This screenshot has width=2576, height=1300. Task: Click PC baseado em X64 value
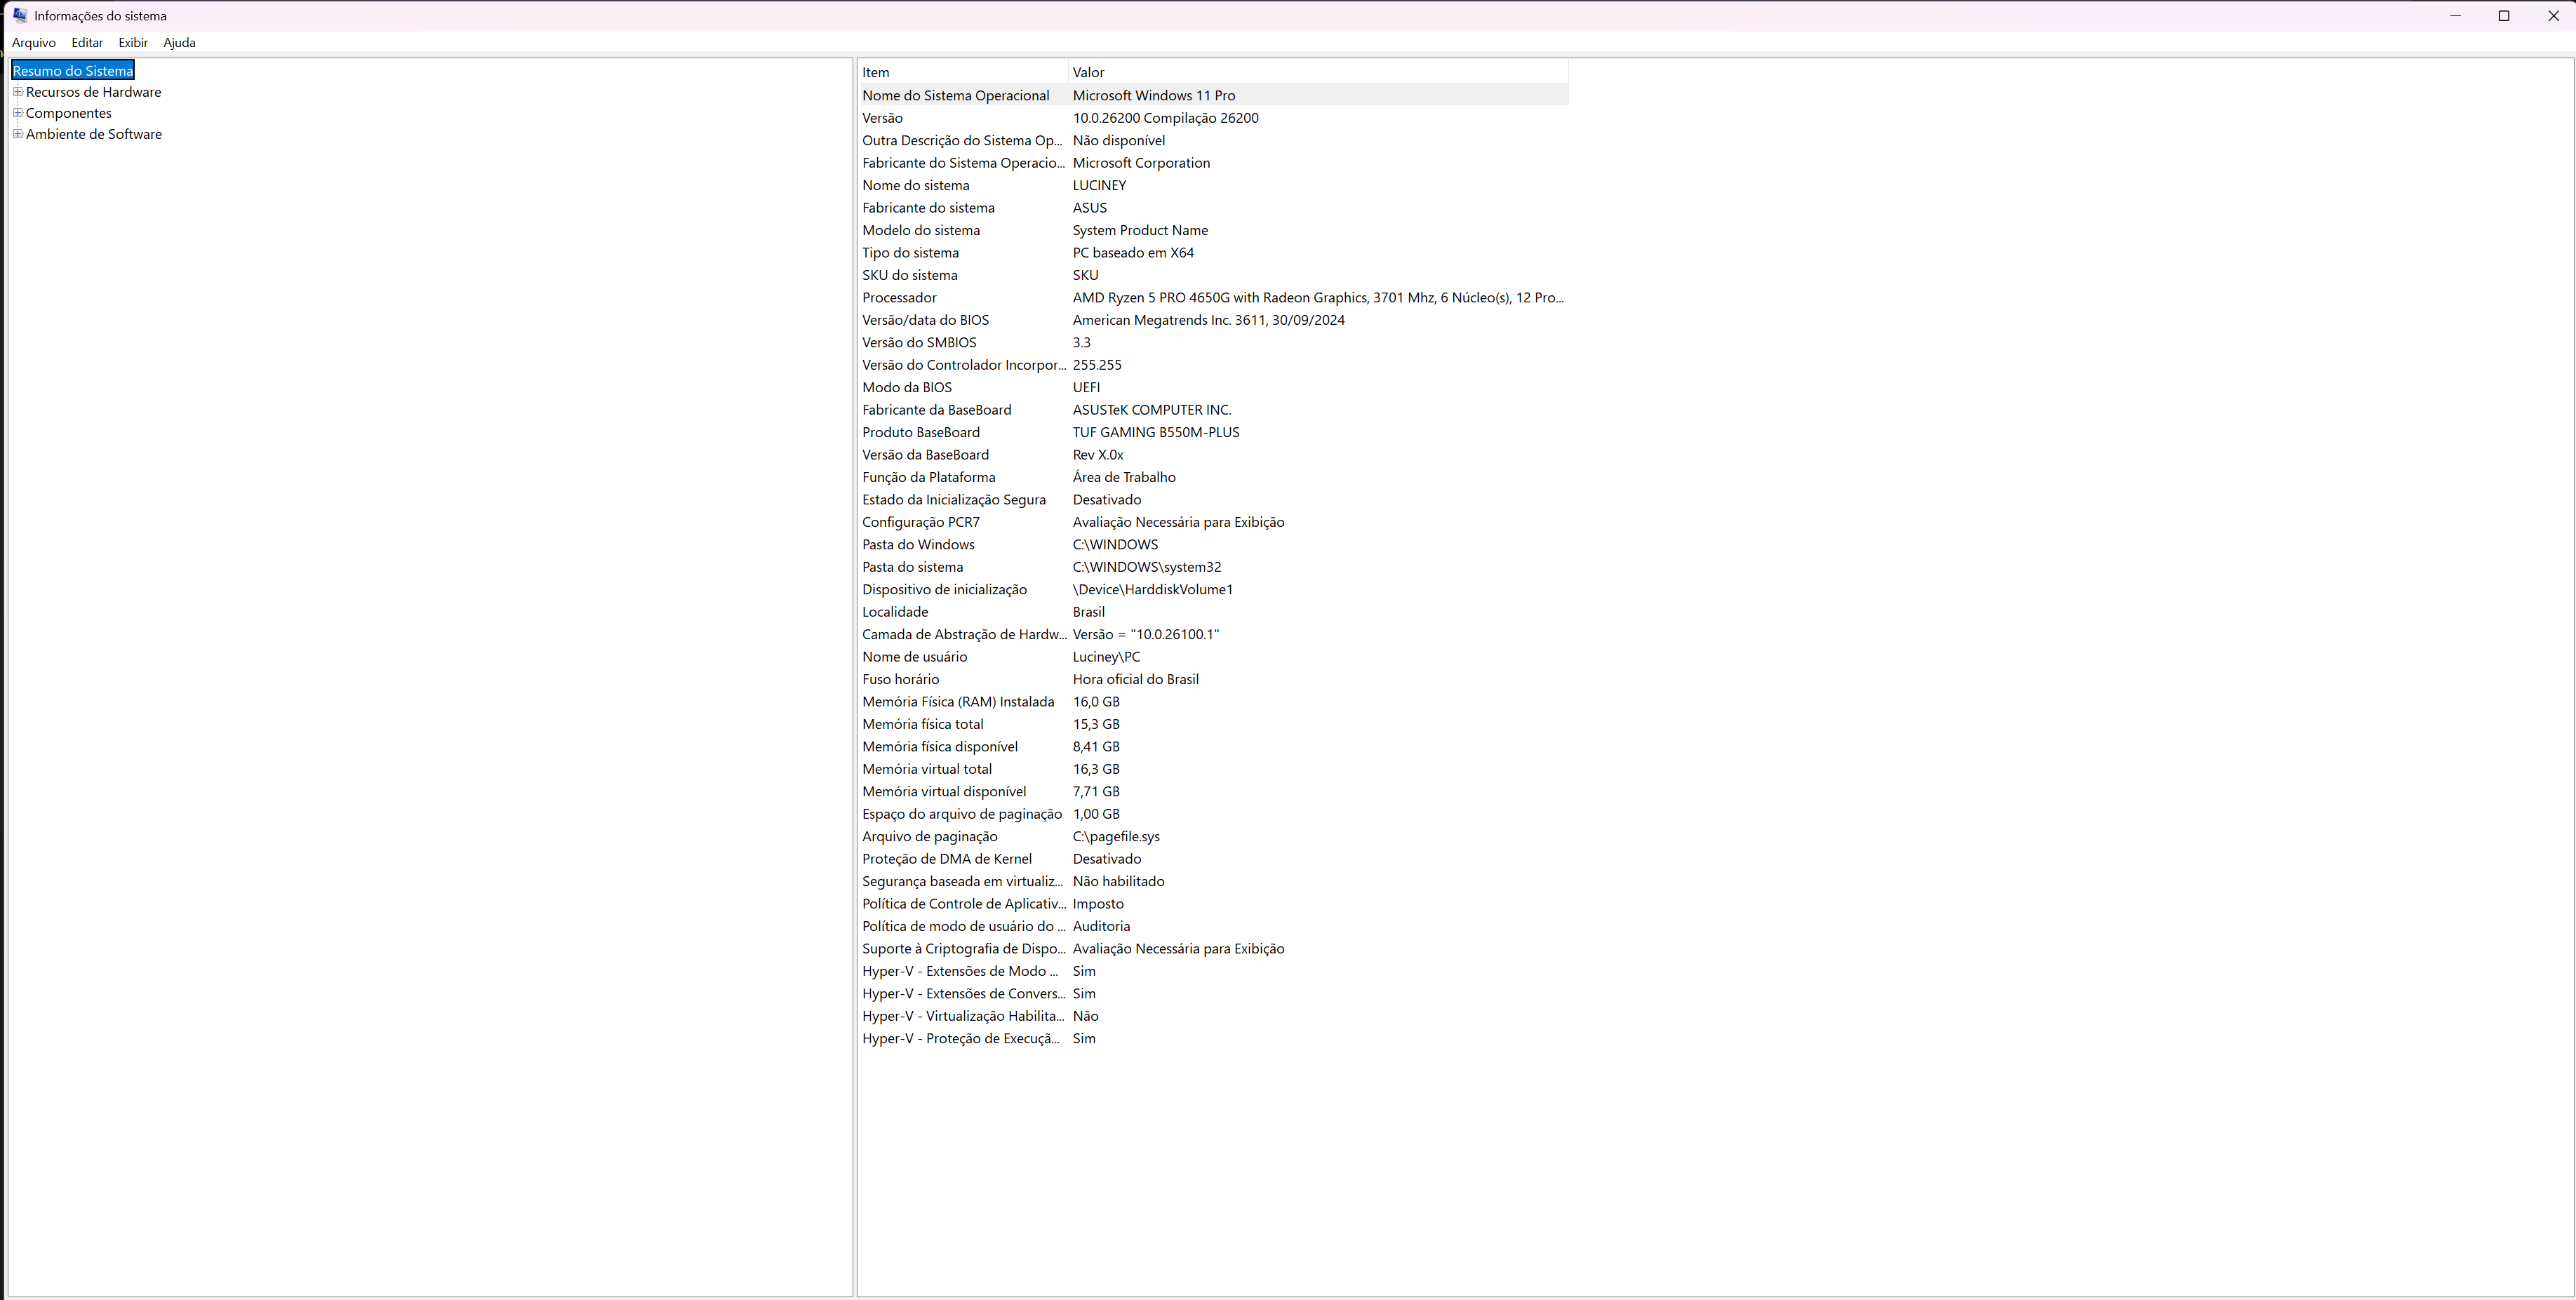(x=1133, y=253)
